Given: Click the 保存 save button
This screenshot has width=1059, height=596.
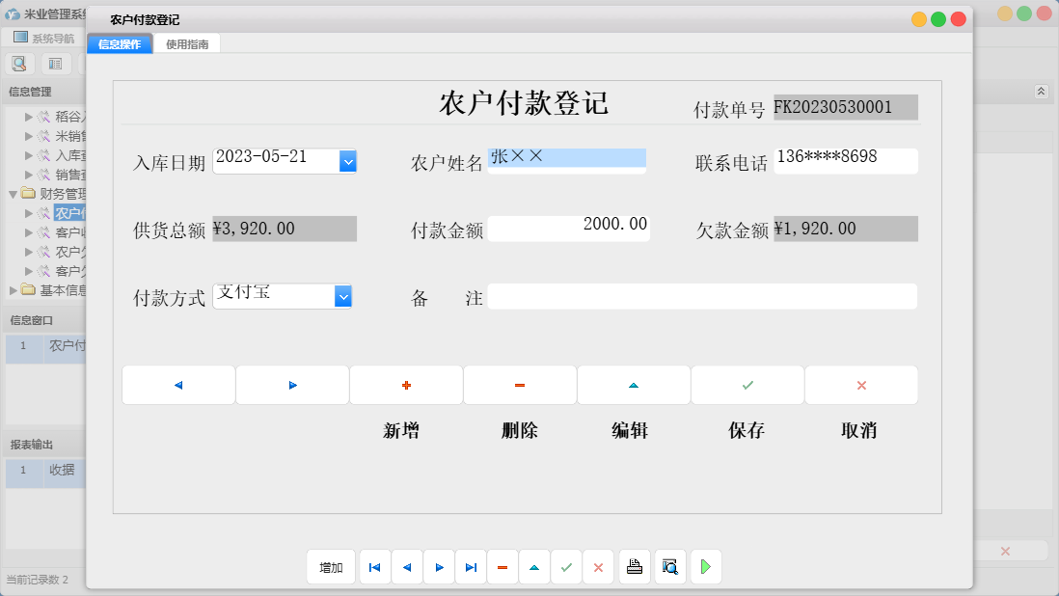Looking at the screenshot, I should (747, 385).
